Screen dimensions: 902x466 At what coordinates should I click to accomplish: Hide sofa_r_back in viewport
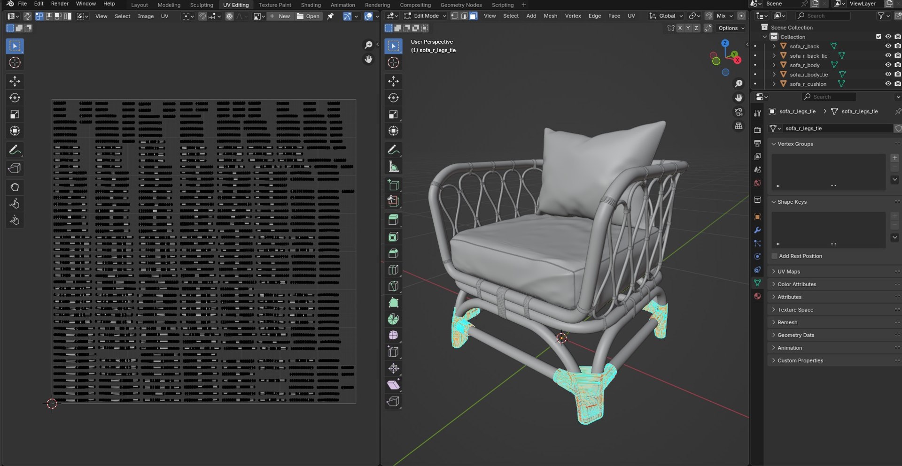point(888,46)
